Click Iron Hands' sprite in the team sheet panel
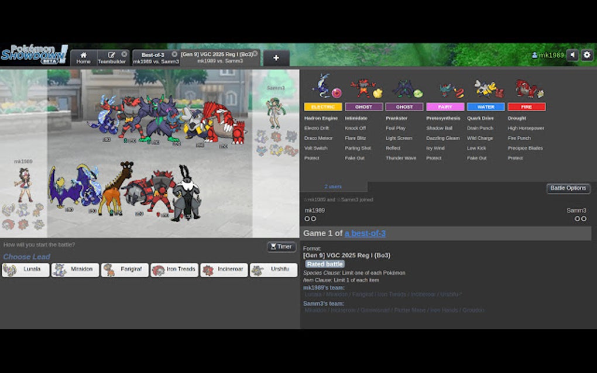 pyautogui.click(x=484, y=88)
